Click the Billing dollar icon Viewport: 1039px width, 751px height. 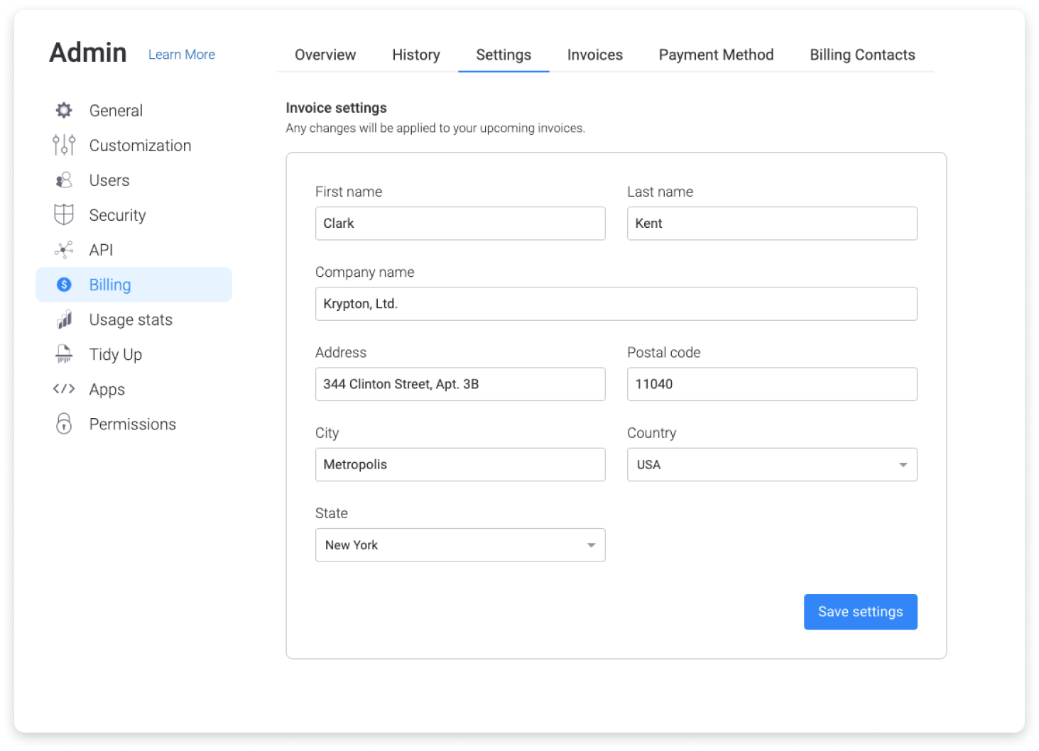point(64,285)
